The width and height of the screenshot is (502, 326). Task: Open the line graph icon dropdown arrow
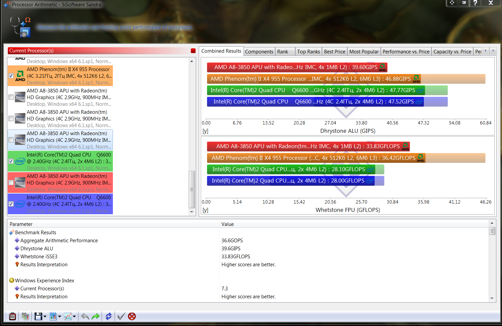(x=74, y=317)
